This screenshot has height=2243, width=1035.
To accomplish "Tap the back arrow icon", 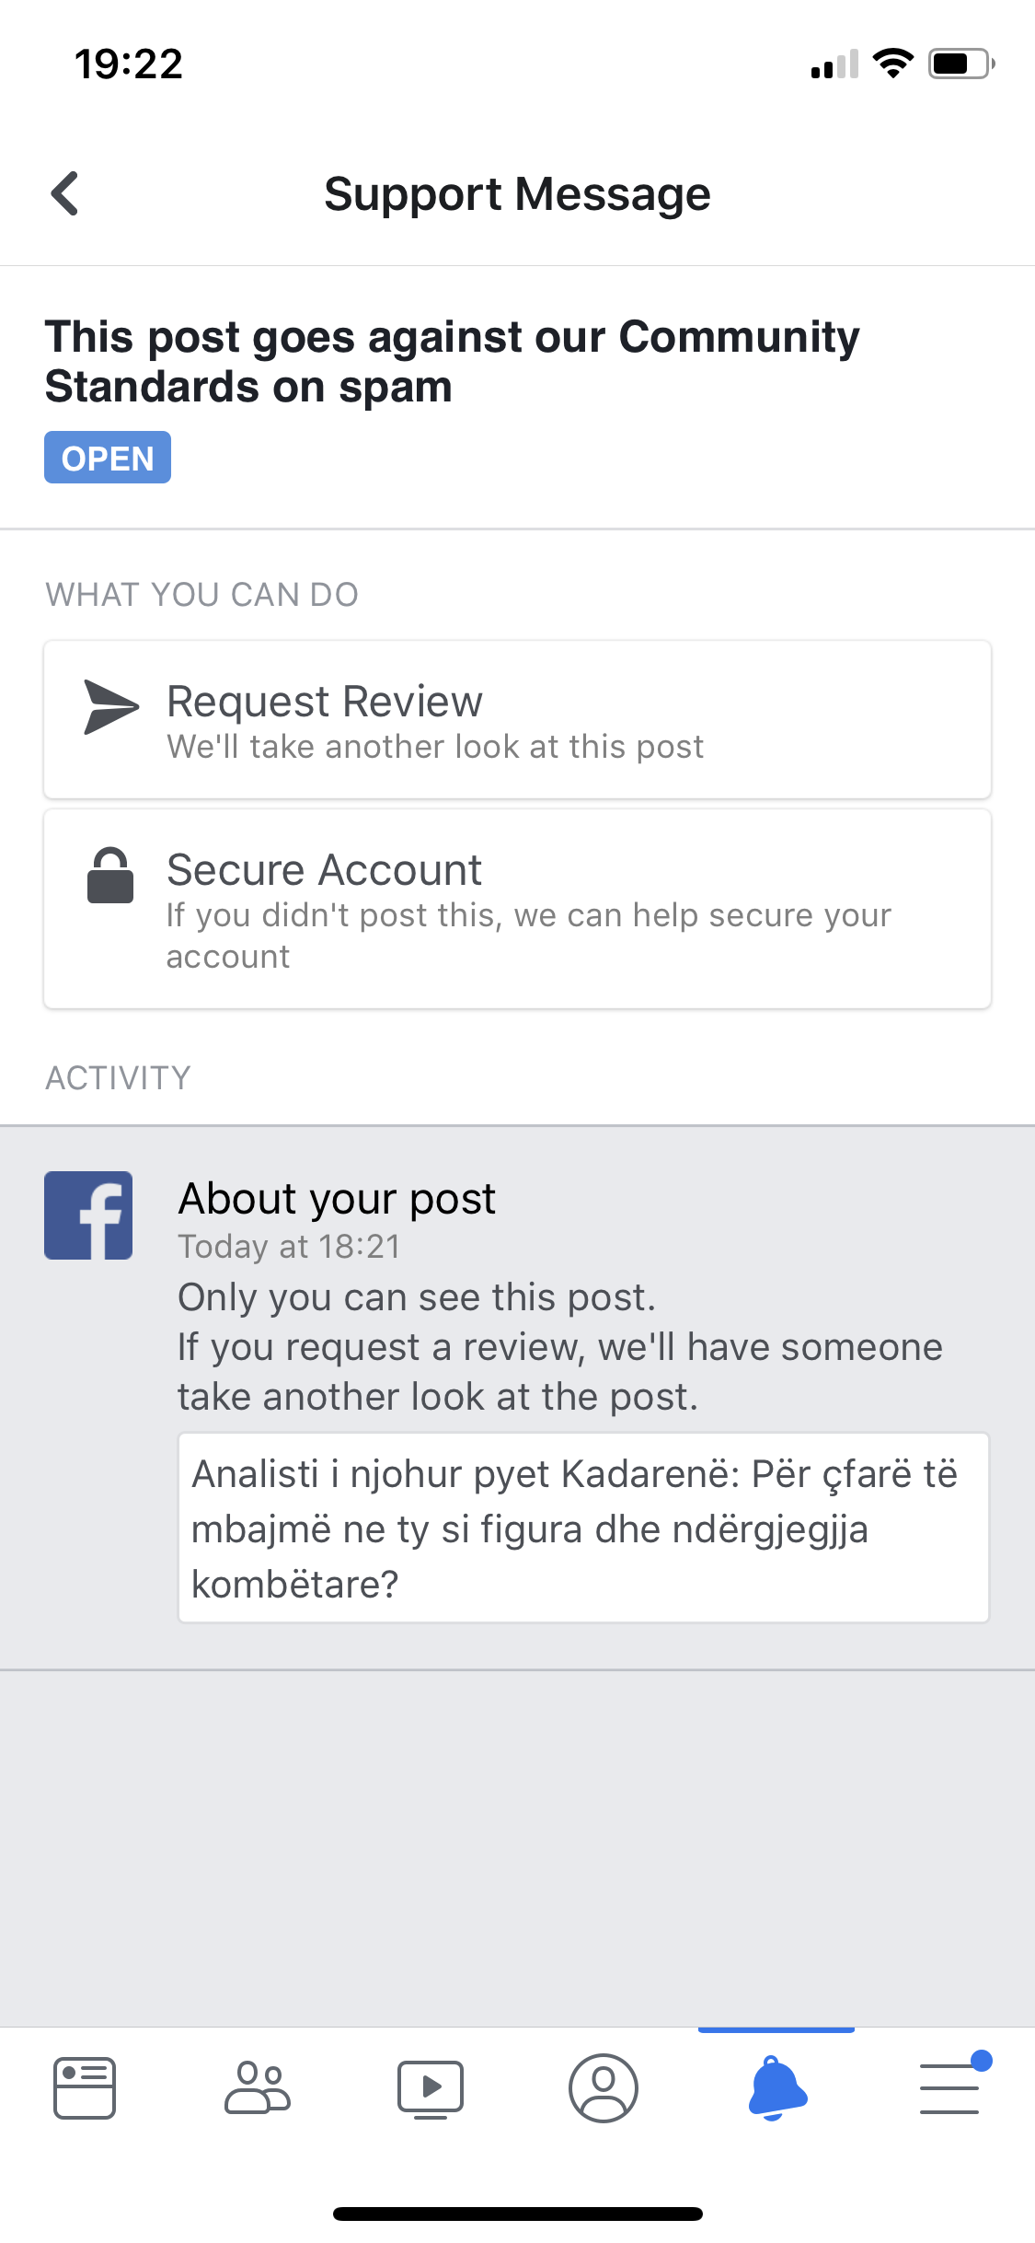I will click(65, 194).
